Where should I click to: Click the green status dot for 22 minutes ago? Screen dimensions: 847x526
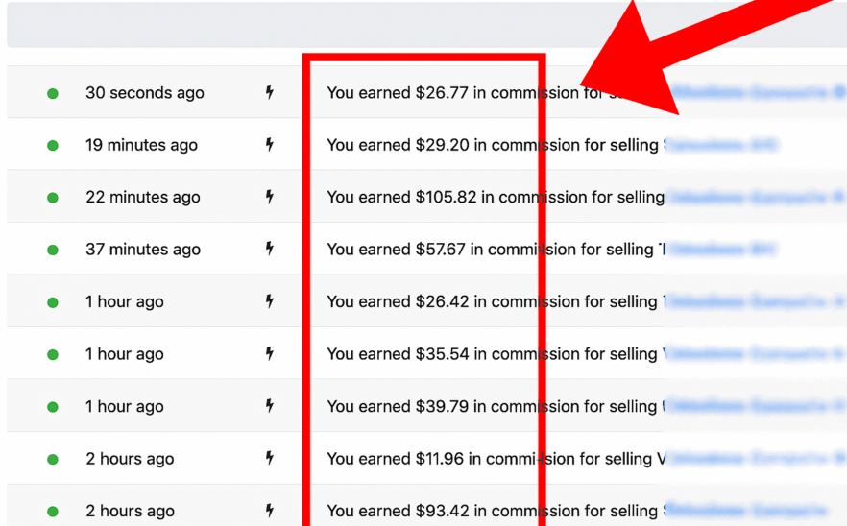[x=53, y=198]
